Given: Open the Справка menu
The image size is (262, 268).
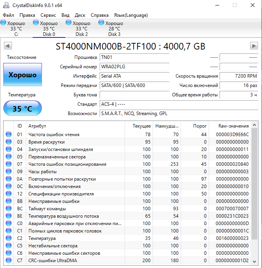Looking at the screenshot, I should 100,15.
